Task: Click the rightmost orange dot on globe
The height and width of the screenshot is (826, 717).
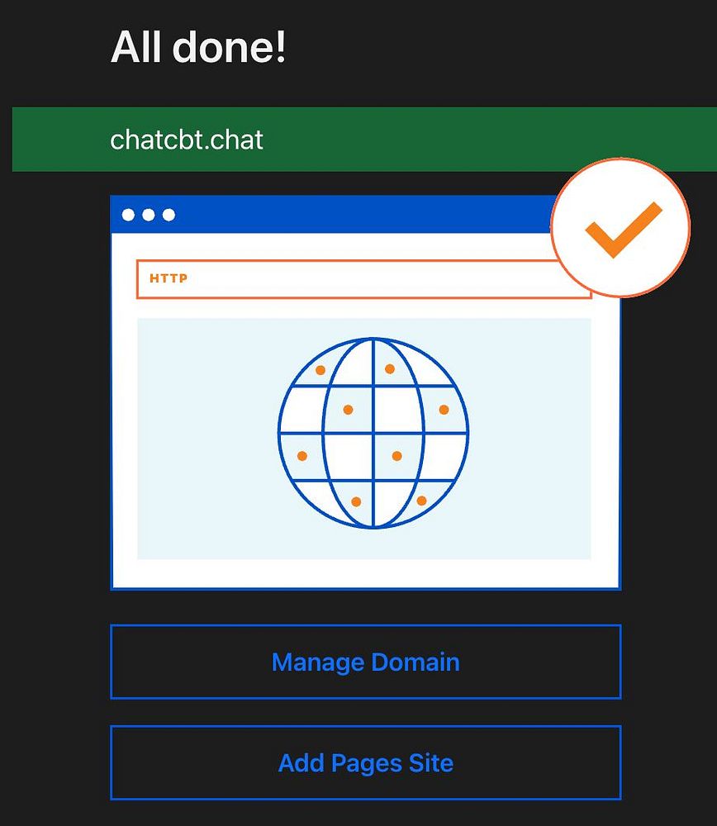Action: (x=444, y=410)
